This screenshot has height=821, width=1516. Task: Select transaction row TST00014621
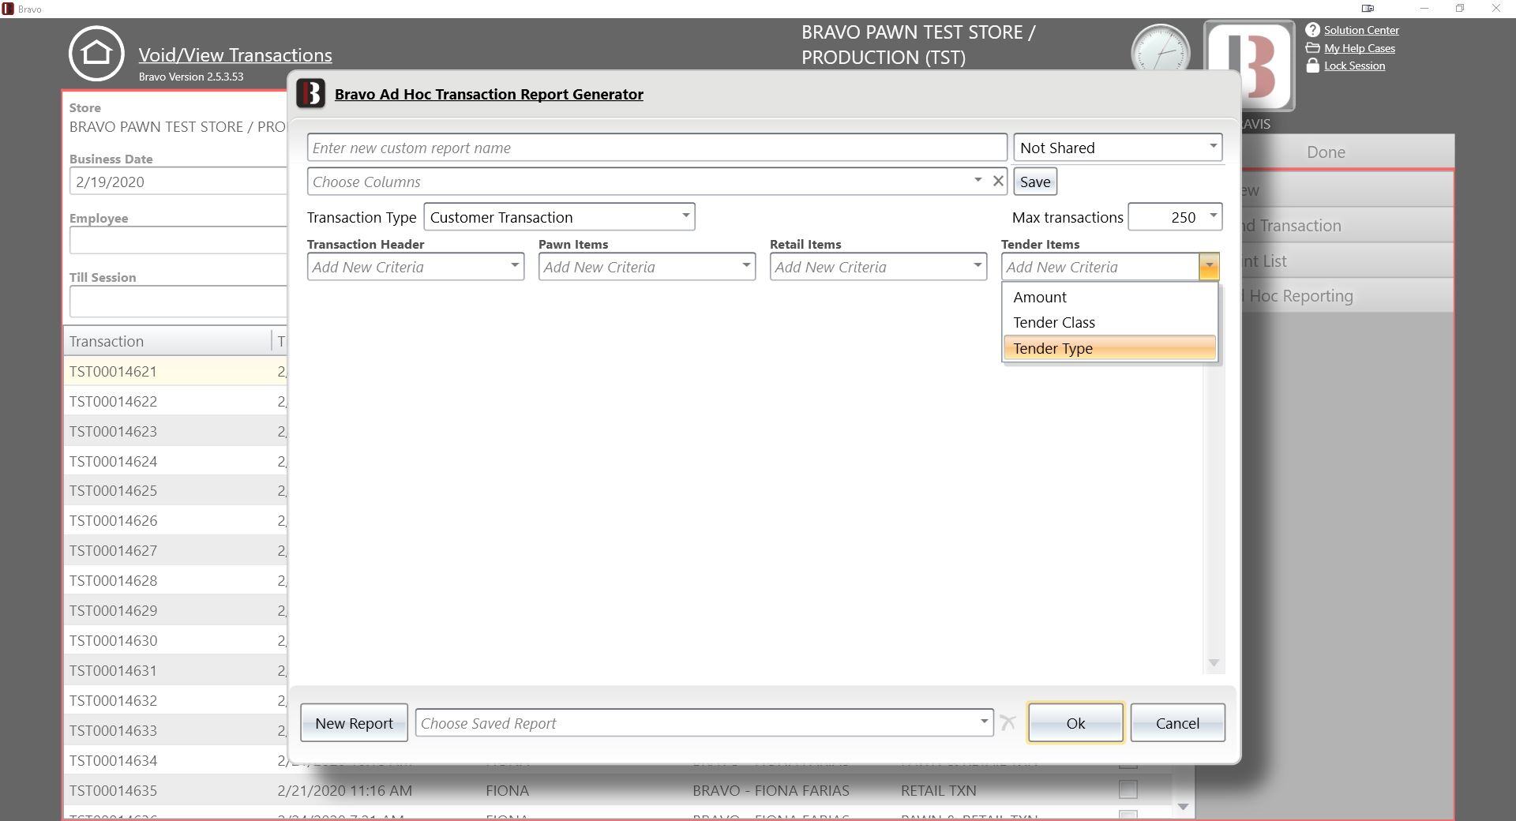click(176, 371)
